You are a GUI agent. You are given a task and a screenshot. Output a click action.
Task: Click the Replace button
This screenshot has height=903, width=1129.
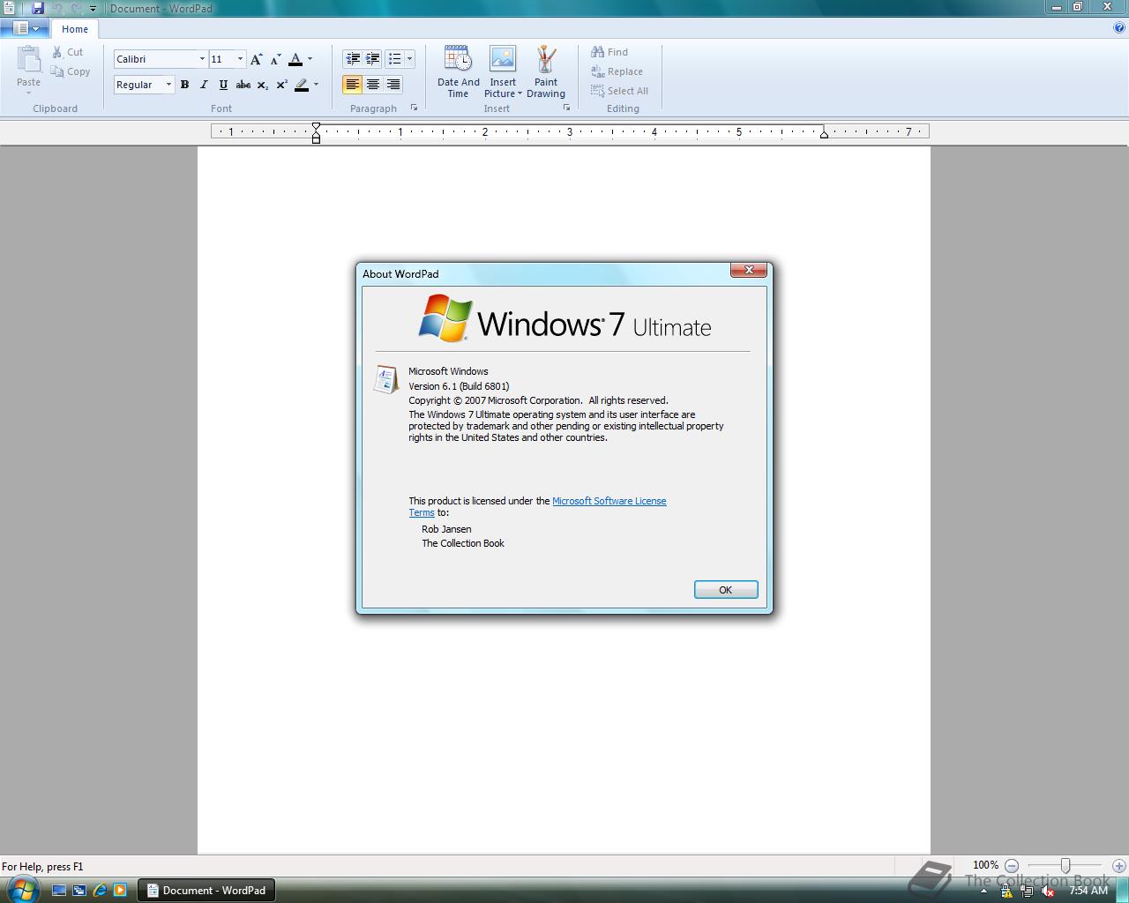(617, 71)
